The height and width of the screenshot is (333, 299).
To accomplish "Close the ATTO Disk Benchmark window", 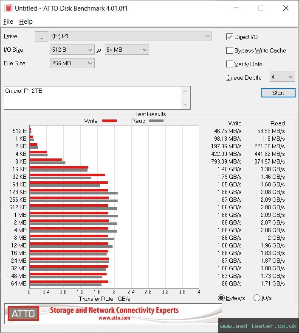I will pyautogui.click(x=285, y=8).
